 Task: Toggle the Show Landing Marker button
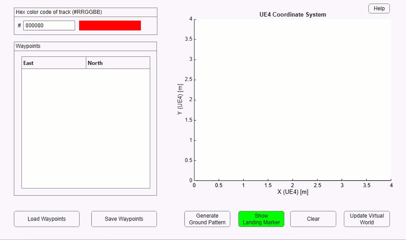(x=261, y=219)
